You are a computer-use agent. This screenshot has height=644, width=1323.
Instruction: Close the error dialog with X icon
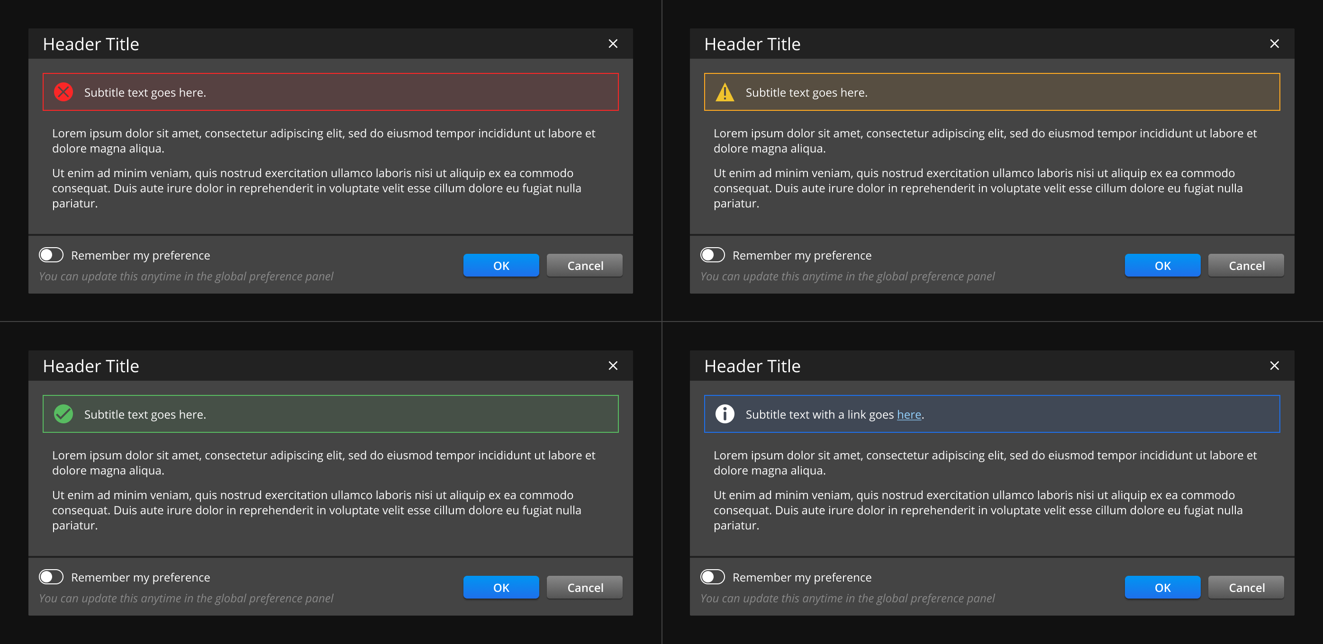coord(613,44)
